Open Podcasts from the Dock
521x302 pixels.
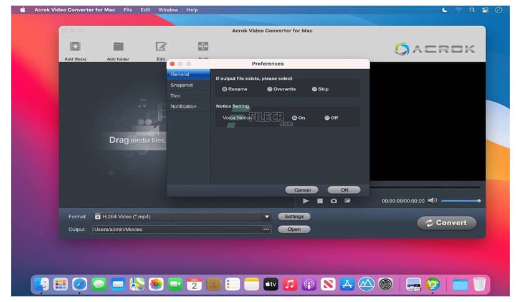click(x=309, y=285)
